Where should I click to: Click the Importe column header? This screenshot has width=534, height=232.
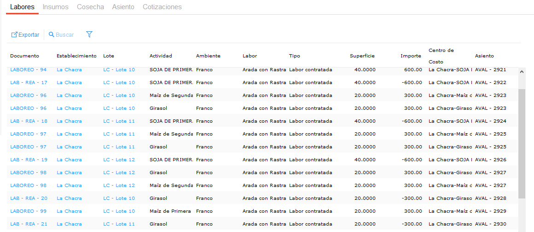(x=411, y=56)
